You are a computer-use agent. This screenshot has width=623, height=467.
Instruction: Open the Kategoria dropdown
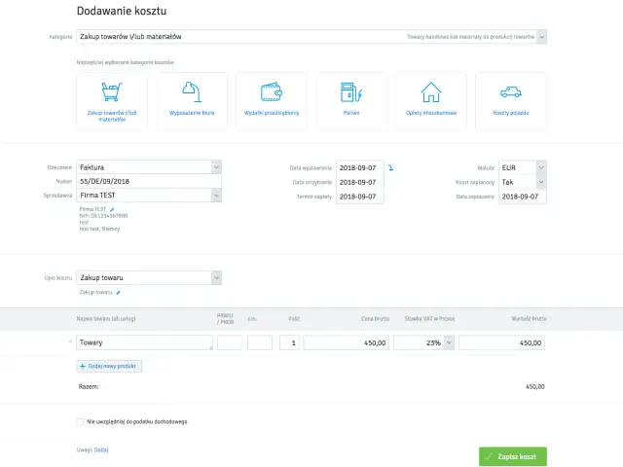point(541,36)
